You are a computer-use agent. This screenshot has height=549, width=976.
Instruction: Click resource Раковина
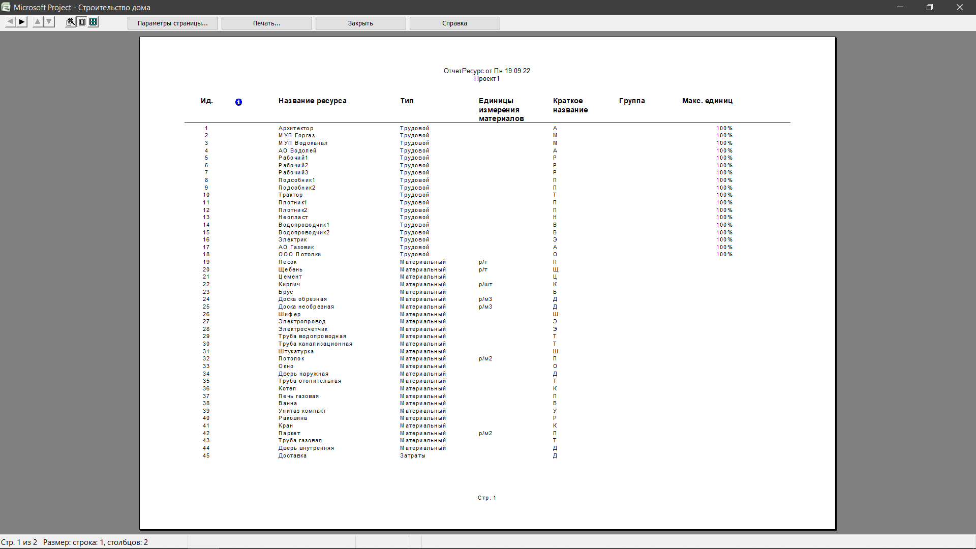click(x=293, y=418)
